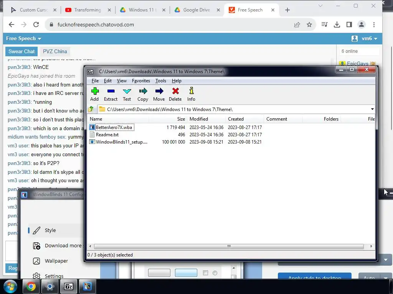This screenshot has height=294, width=393.
Task: Click Chrome back arrow
Action: pyautogui.click(x=11, y=24)
